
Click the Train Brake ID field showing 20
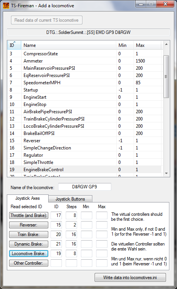[56, 234]
